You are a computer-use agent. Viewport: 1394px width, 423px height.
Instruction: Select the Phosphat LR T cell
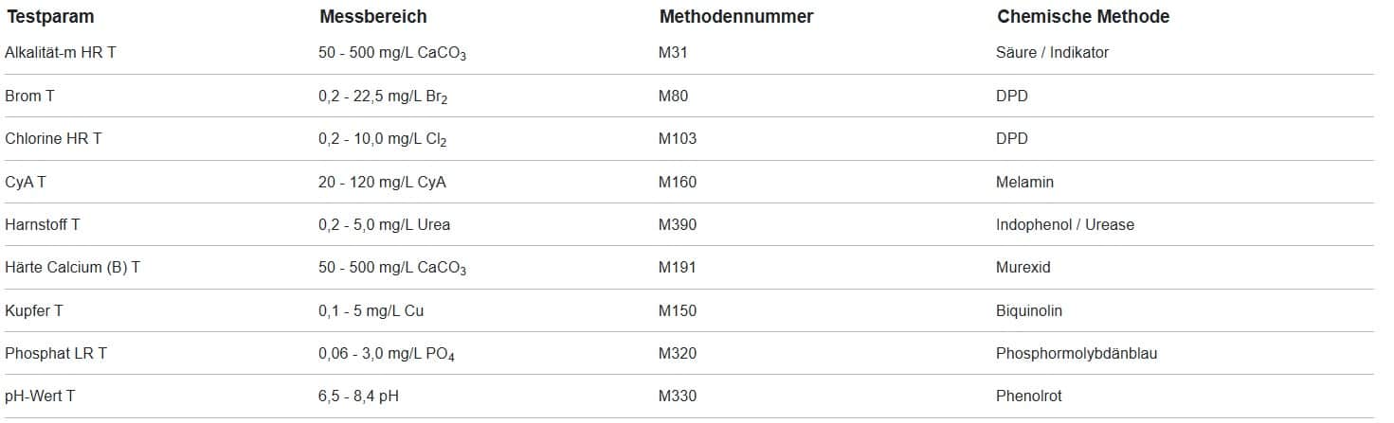pos(56,354)
